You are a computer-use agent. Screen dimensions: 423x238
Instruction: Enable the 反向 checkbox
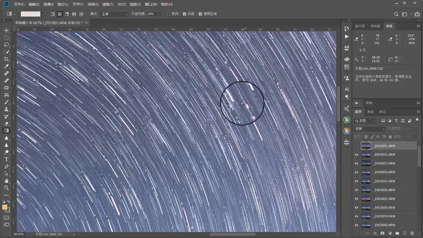pos(169,14)
